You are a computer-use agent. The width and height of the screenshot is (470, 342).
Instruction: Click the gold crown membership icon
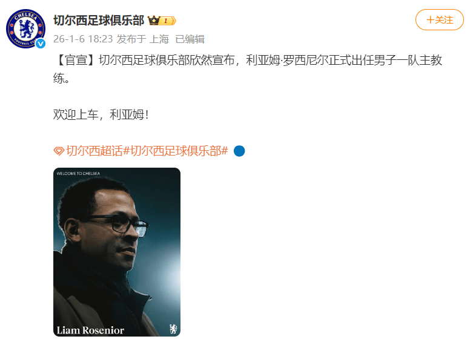(154, 21)
